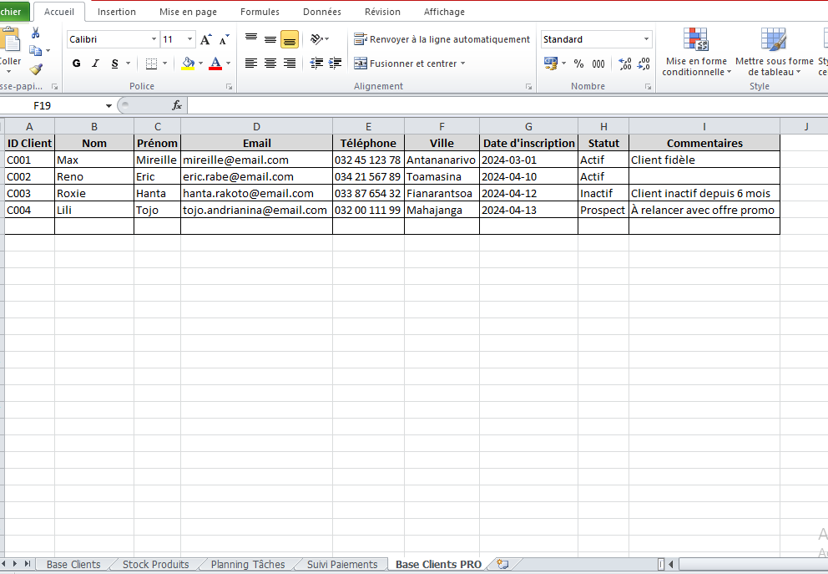The image size is (828, 574).
Task: Add a decimal place
Action: tap(625, 64)
